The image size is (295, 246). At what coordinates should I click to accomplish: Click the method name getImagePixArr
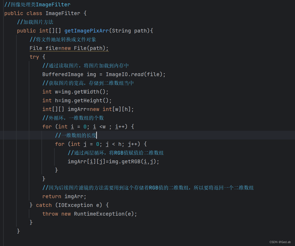(87, 31)
